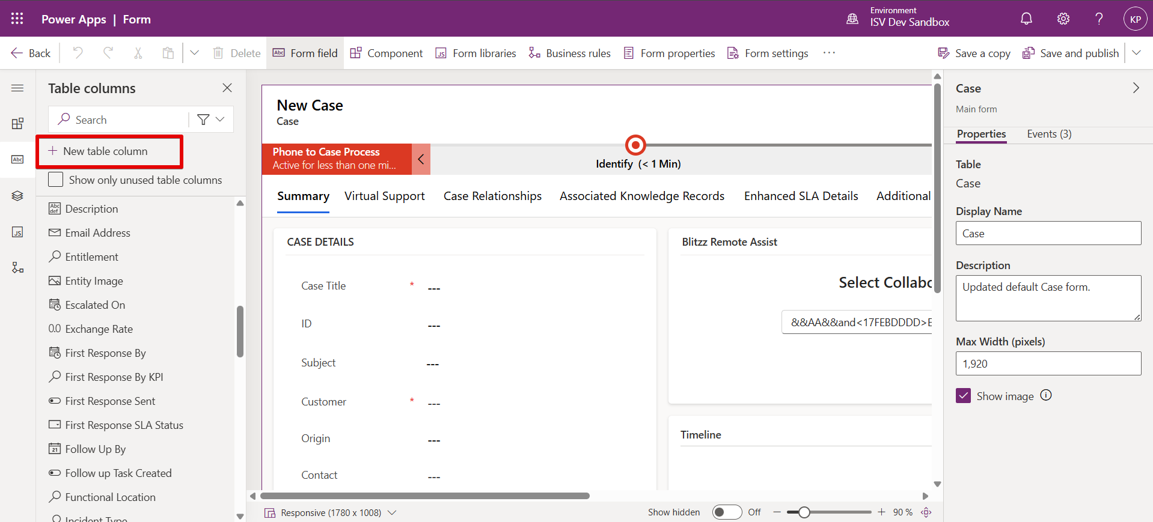
Task: Click Save a copy
Action: point(974,53)
